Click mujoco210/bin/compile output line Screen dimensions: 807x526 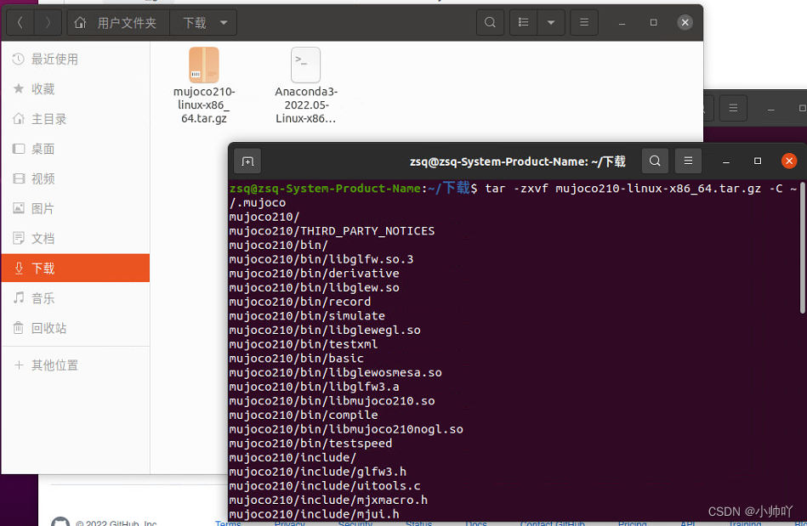tap(304, 415)
